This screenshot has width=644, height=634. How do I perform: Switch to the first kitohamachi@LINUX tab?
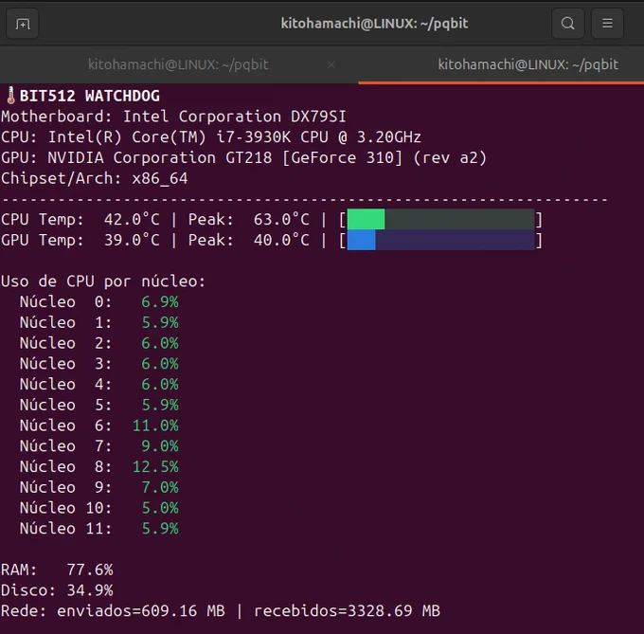point(178,64)
